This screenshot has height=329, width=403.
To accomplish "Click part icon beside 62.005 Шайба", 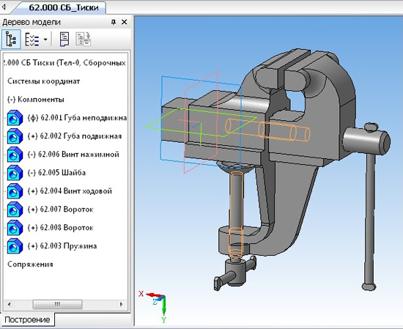I will [x=15, y=173].
